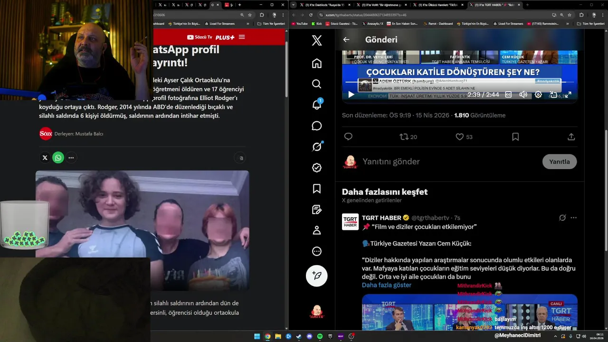The height and width of the screenshot is (342, 608).
Task: Open more share options on Sözcü article
Action: [71, 158]
